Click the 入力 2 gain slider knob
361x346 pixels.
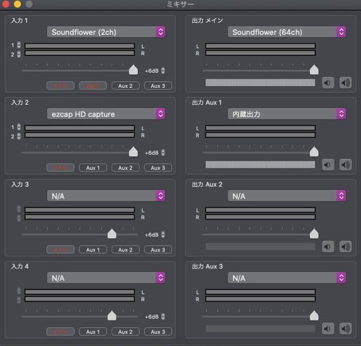pos(134,152)
